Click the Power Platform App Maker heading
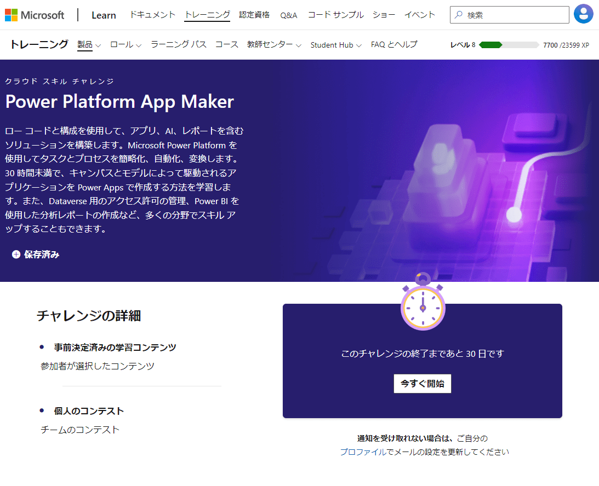 pos(119,101)
